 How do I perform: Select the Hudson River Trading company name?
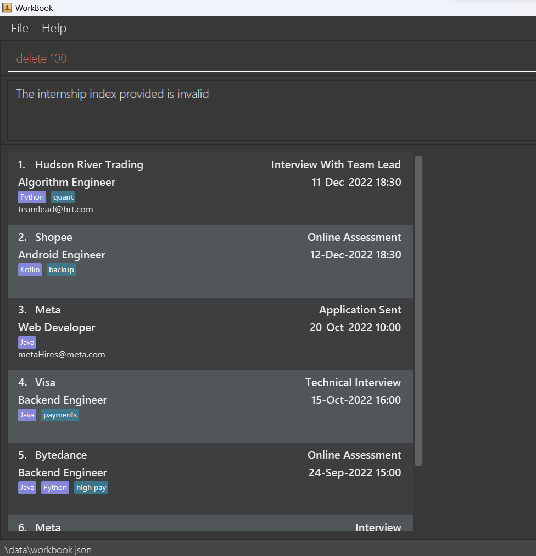[89, 164]
